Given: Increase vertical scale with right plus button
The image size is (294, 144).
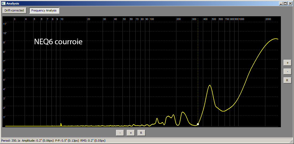Looking at the screenshot, I should pos(287,63).
